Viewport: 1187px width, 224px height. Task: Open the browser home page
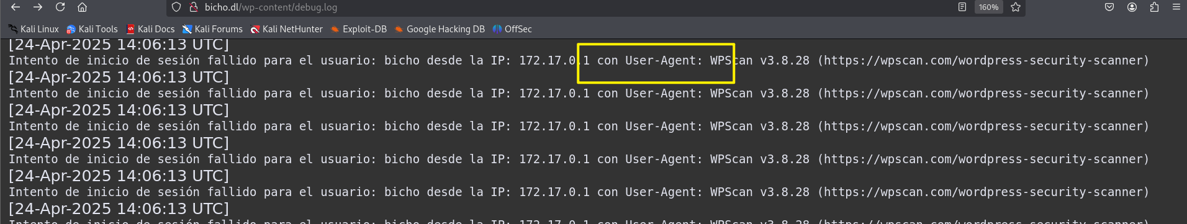[82, 7]
